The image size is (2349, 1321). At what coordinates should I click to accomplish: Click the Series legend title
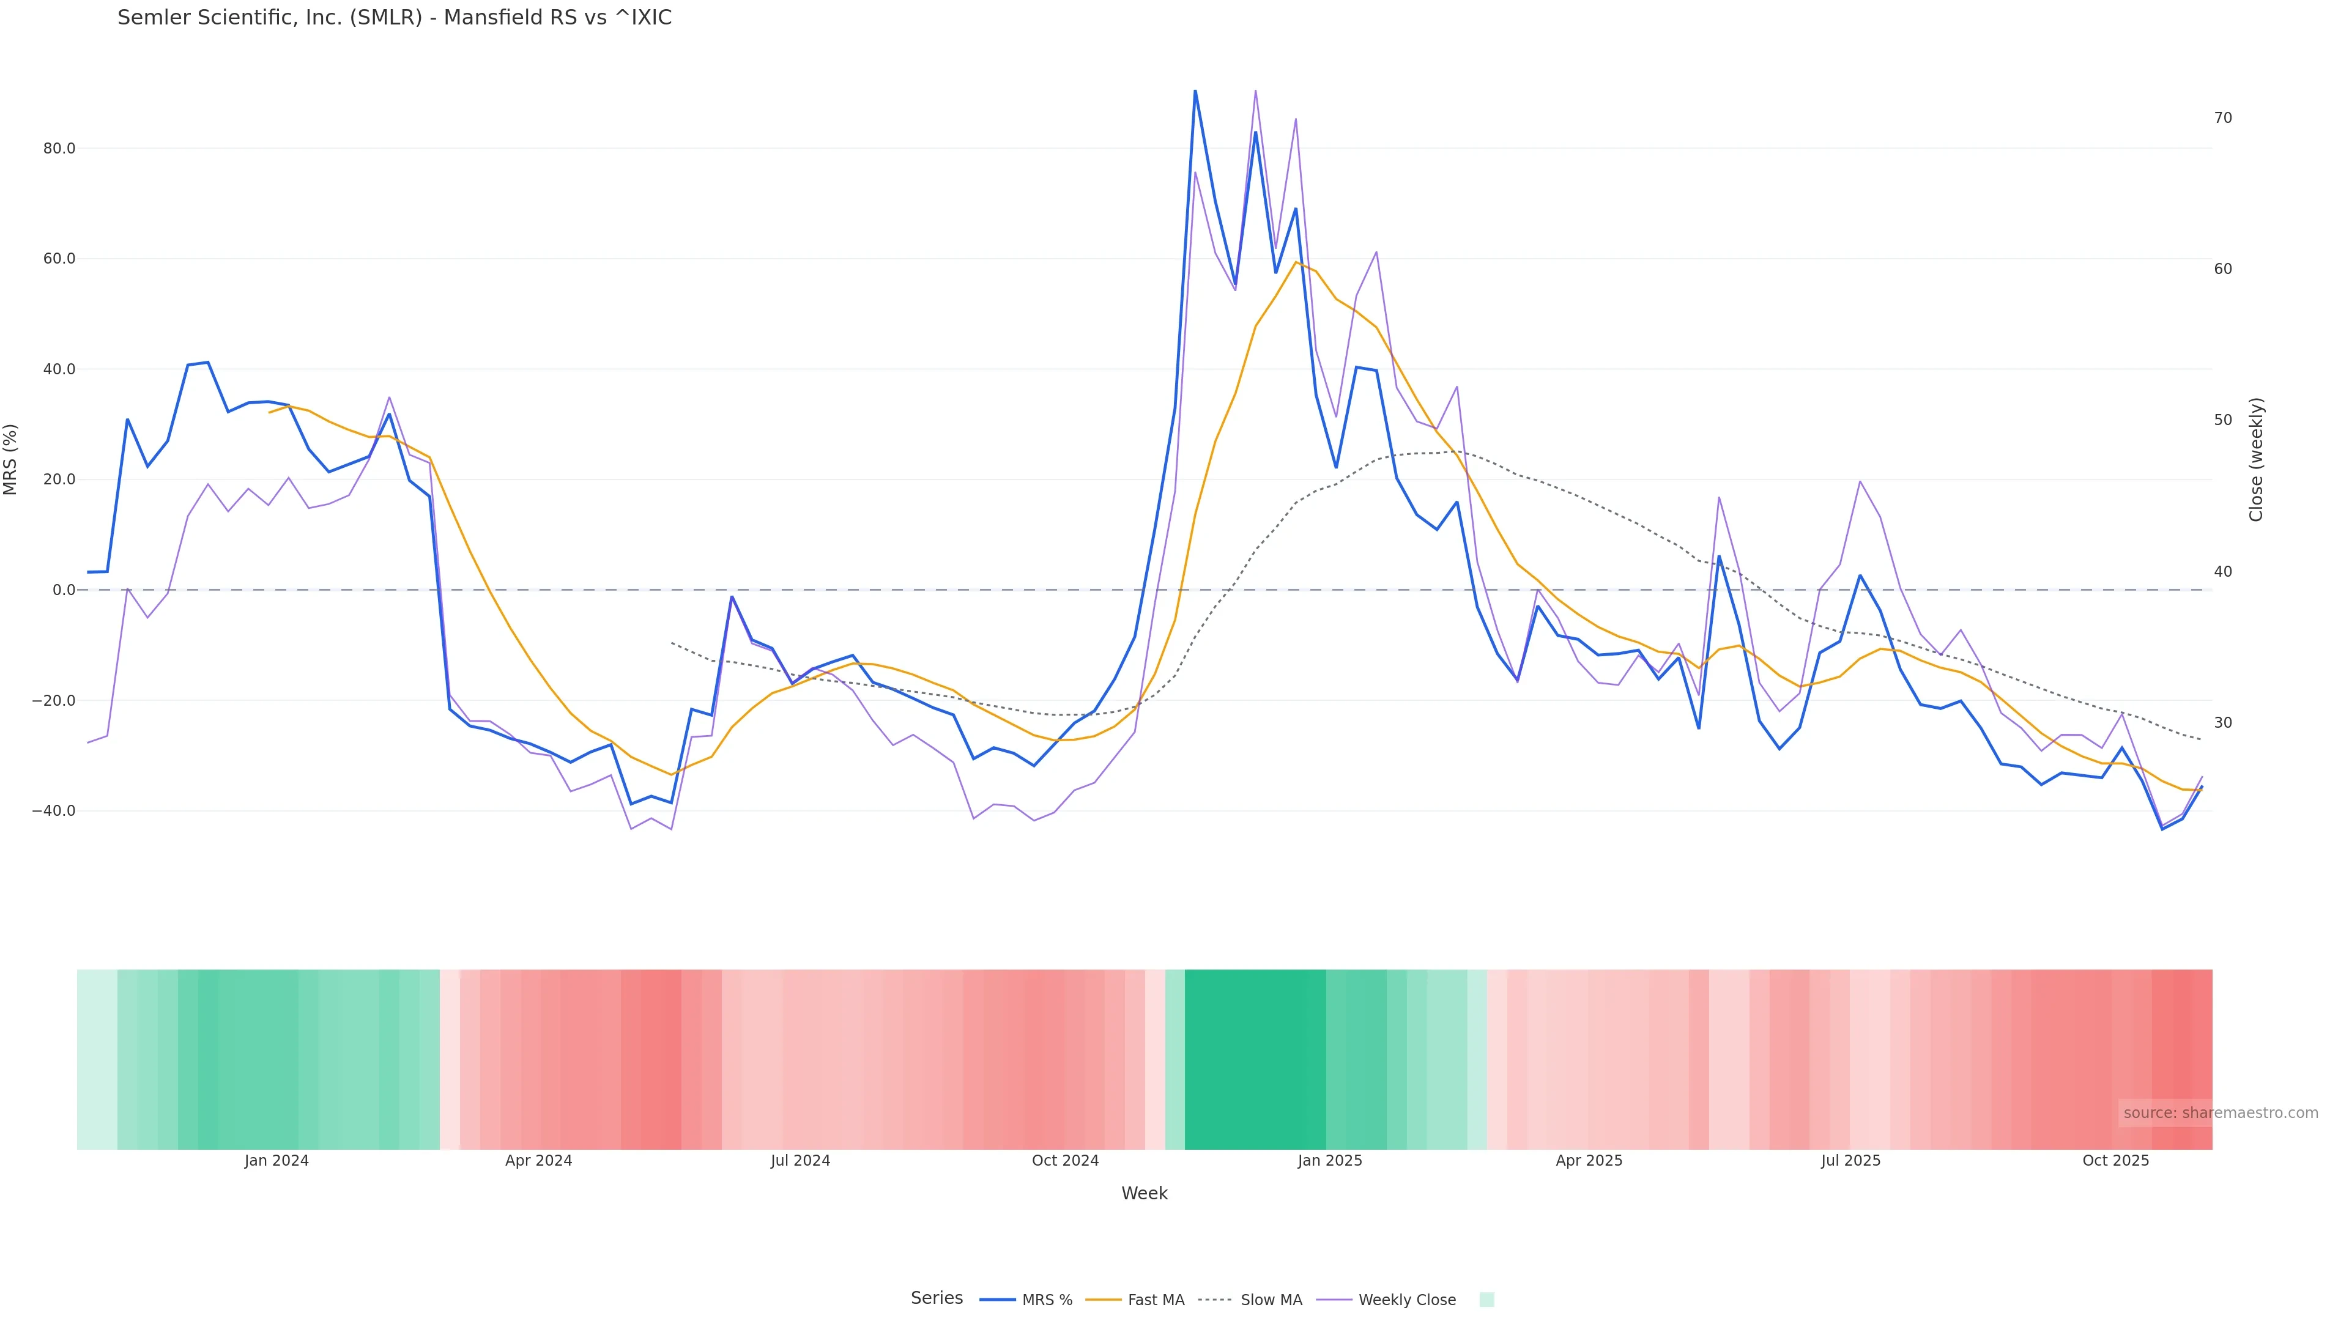[x=937, y=1298]
